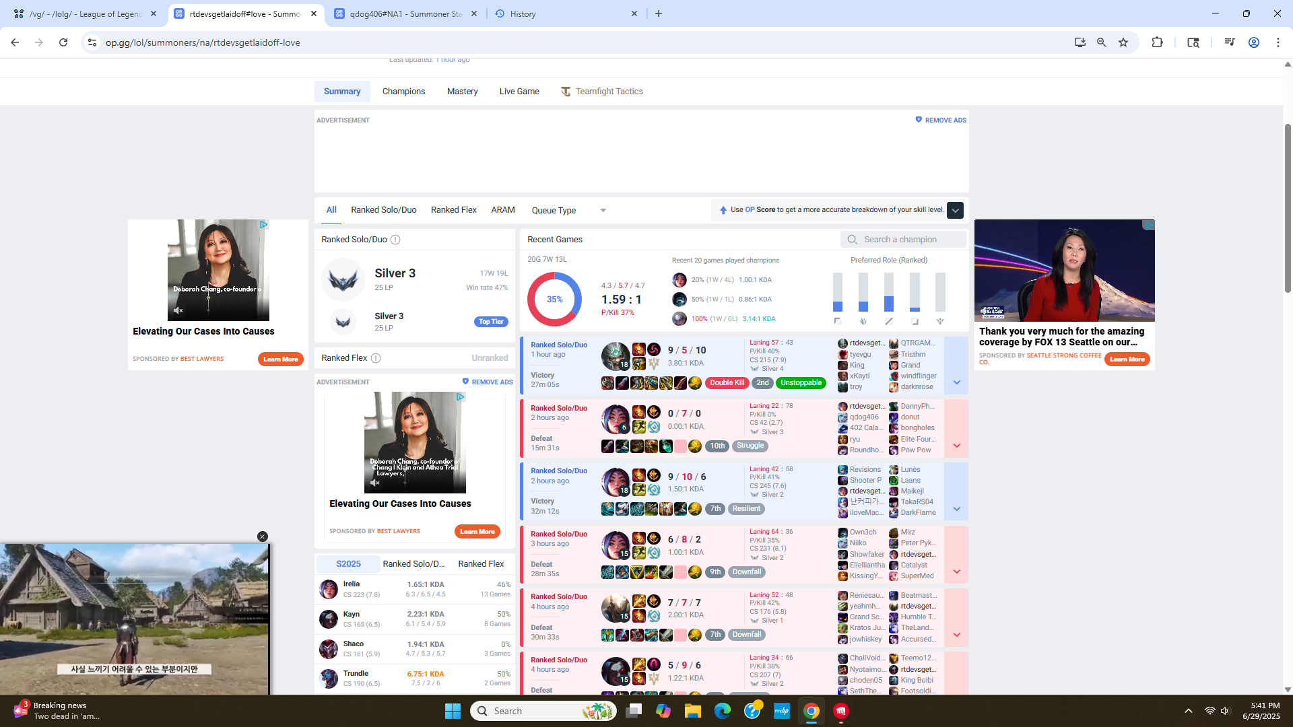Open qdog406 summoner profile link
The width and height of the screenshot is (1293, 727).
[x=864, y=417]
